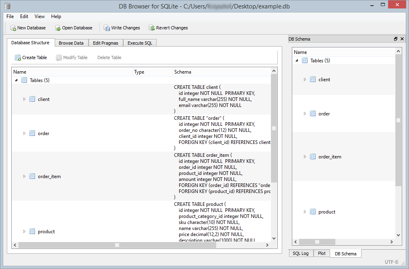The height and width of the screenshot is (269, 409).
Task: Show the Plot panel tab
Action: tap(322, 253)
